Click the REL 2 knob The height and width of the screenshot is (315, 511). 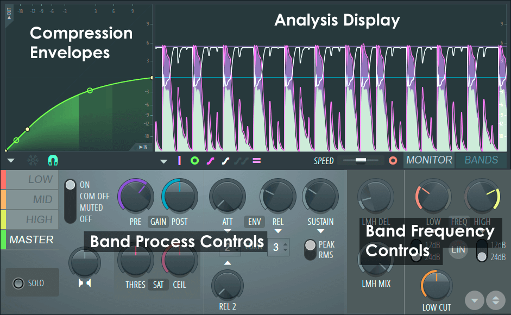pos(227,286)
